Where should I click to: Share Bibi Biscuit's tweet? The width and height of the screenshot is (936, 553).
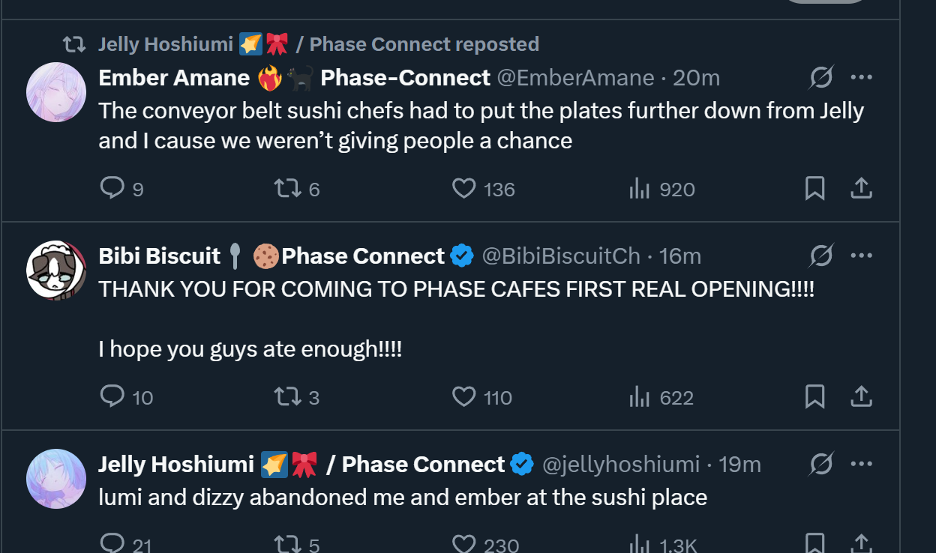point(861,396)
